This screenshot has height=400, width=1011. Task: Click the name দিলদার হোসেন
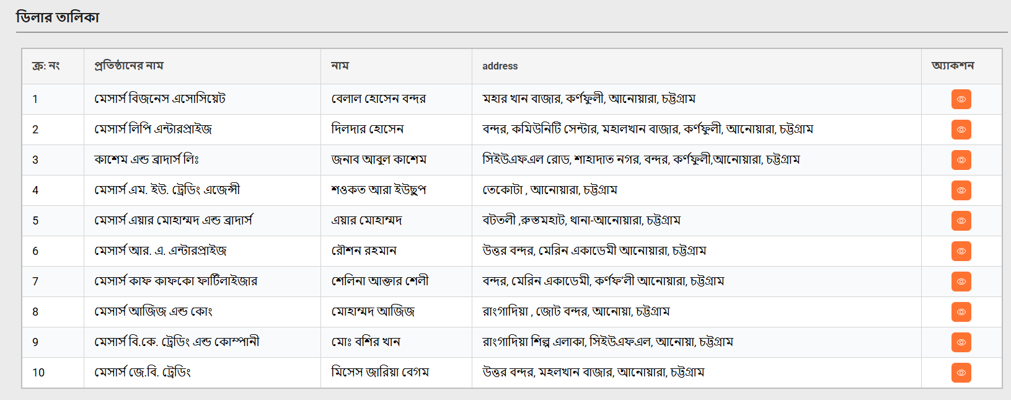tap(367, 130)
